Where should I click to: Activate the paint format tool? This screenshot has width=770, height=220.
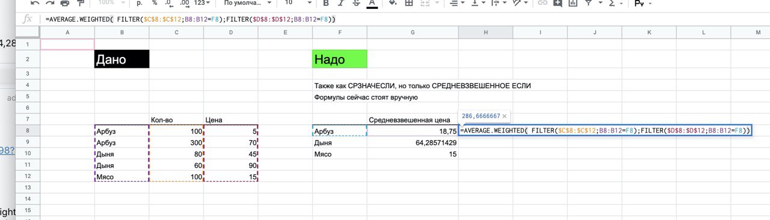click(x=80, y=3)
